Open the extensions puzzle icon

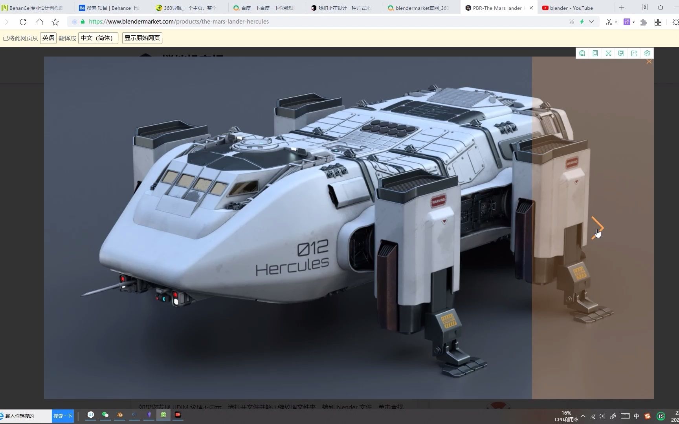tap(644, 22)
